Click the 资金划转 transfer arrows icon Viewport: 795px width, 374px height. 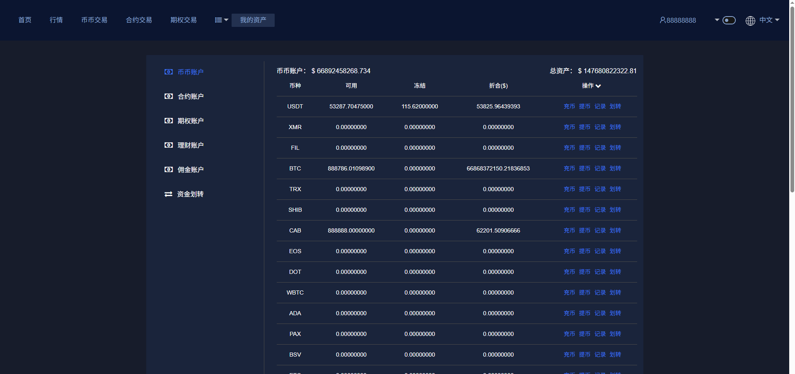coord(169,194)
